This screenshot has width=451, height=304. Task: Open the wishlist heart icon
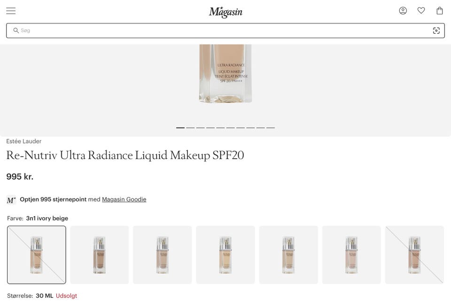[x=421, y=11]
